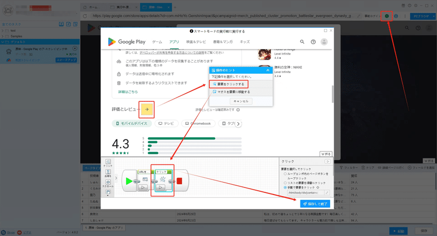Click the 起動 button at bottom right

tap(398, 231)
